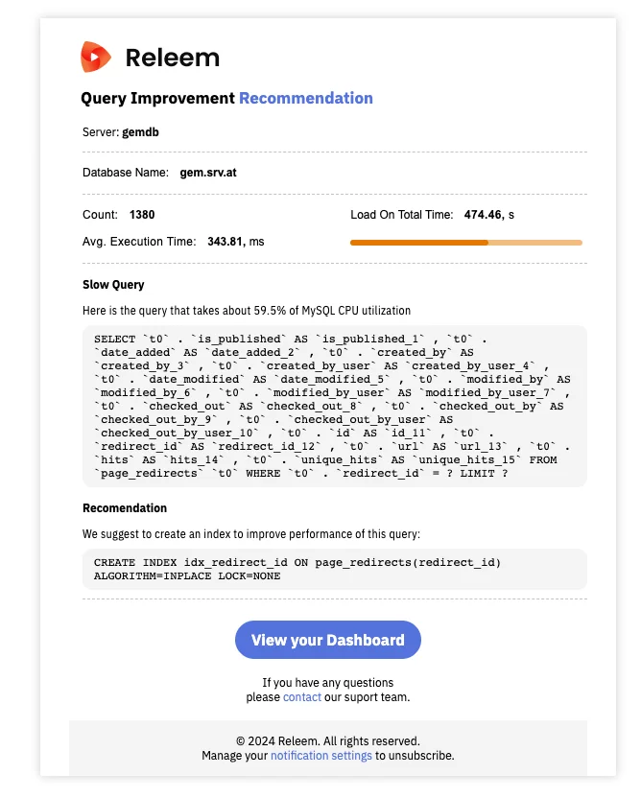
Task: Click the 59.5% MySQL CPU utilization sentence
Action: [247, 311]
